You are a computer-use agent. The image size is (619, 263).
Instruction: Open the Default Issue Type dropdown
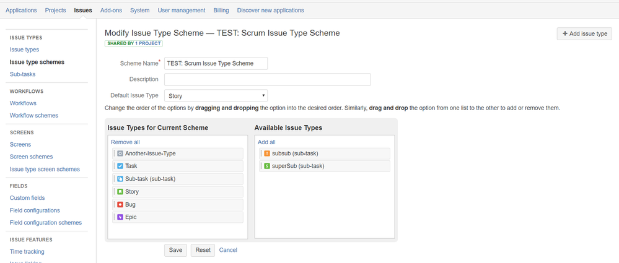tap(216, 96)
